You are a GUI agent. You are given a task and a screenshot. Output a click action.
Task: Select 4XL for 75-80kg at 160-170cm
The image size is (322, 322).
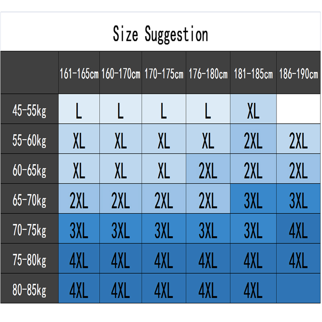[x=120, y=260]
